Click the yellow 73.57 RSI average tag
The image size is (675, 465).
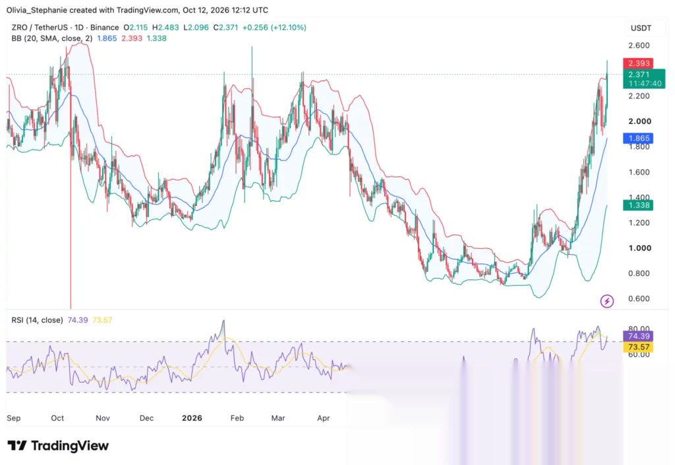coord(638,346)
